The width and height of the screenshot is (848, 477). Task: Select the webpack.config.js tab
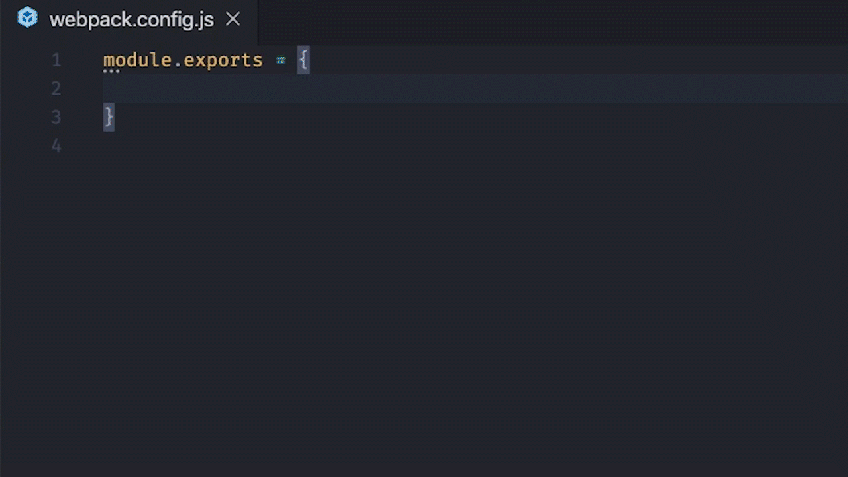131,20
